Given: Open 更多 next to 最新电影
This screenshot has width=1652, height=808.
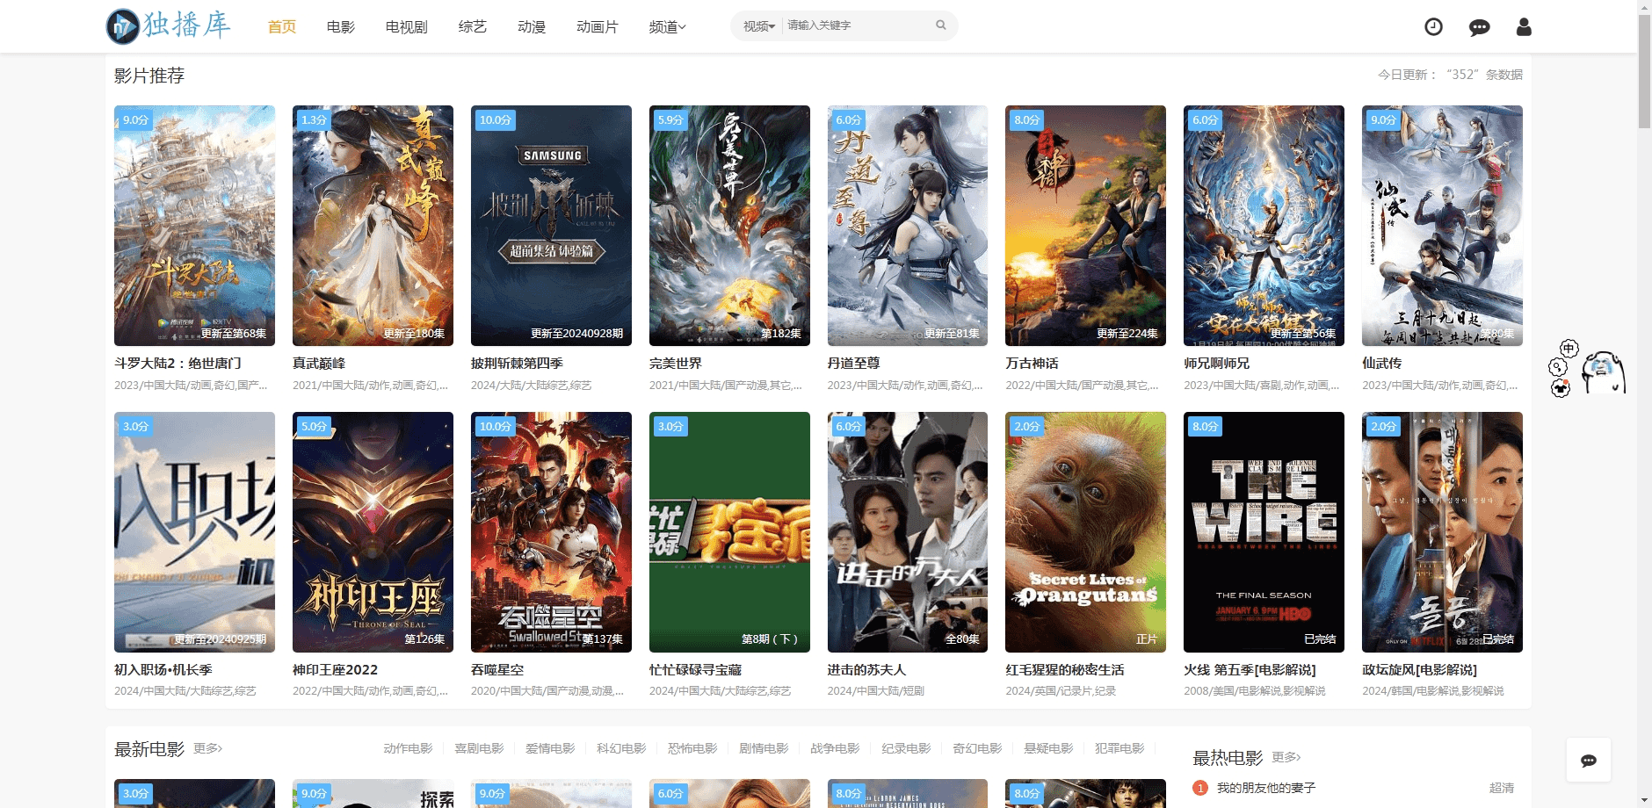Looking at the screenshot, I should pos(208,748).
